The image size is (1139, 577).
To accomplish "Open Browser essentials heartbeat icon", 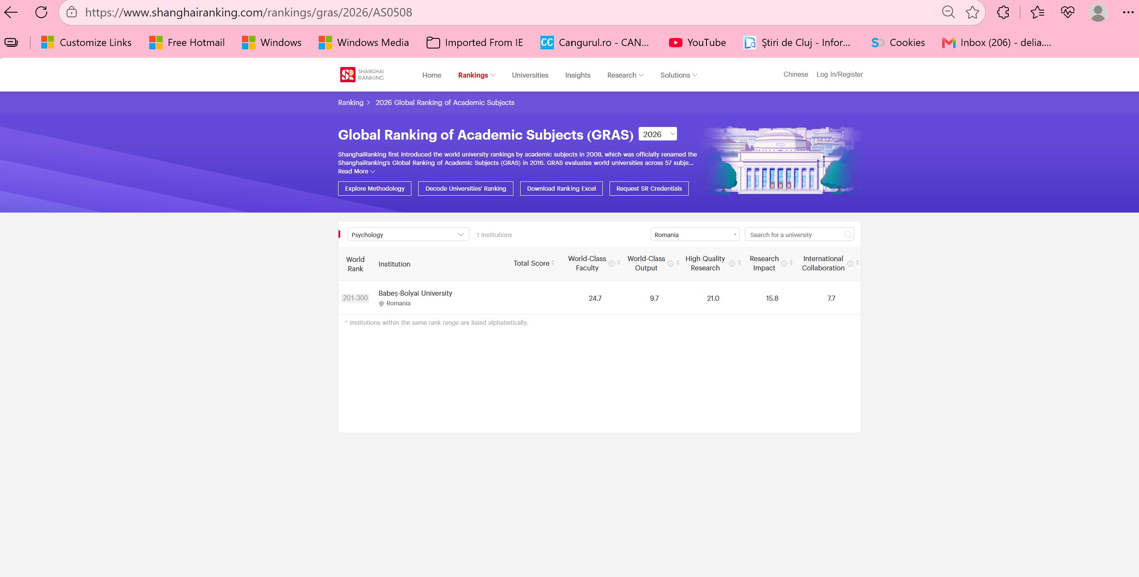I will [1067, 12].
